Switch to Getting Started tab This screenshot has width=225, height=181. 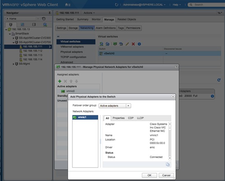pos(65,19)
